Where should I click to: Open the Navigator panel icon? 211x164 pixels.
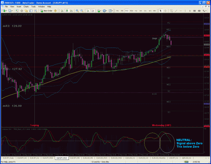click(x=26, y=11)
